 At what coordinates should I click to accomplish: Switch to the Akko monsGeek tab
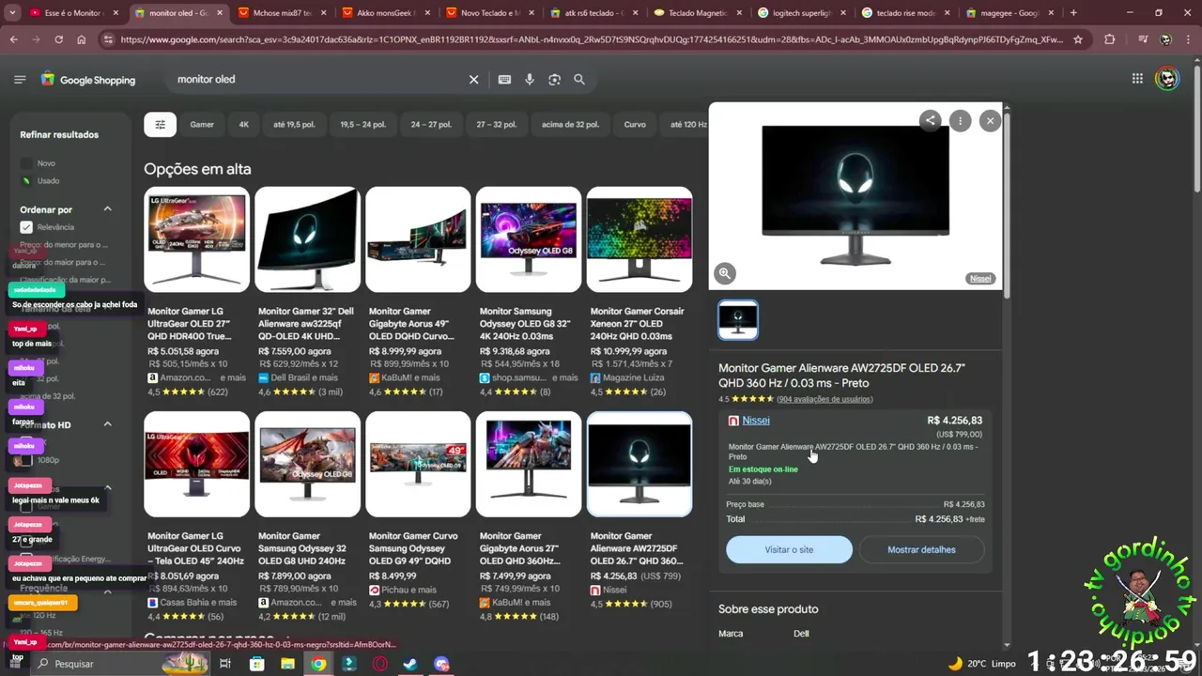coord(385,13)
